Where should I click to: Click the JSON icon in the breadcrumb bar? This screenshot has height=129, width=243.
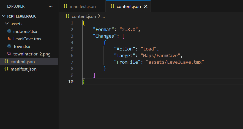pos(67,16)
